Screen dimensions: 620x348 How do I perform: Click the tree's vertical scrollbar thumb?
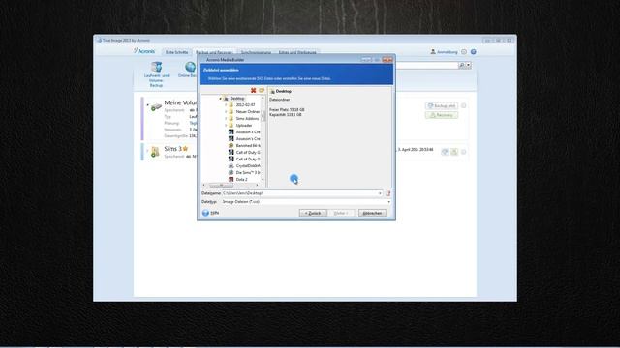263,116
